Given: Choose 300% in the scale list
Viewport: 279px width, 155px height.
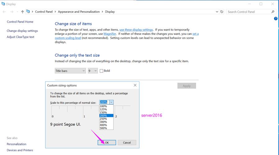Looking at the screenshot, I should click(103, 122).
